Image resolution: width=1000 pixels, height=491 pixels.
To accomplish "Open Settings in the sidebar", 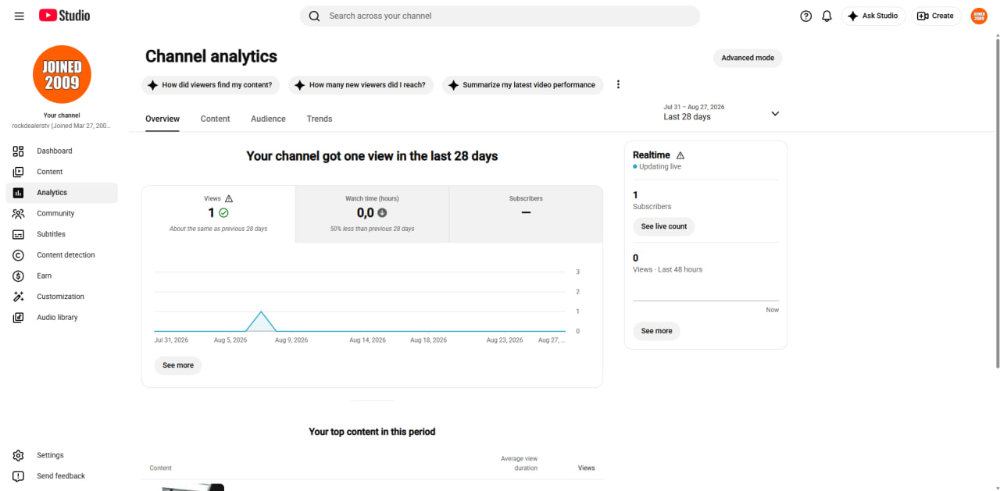I will click(x=62, y=455).
